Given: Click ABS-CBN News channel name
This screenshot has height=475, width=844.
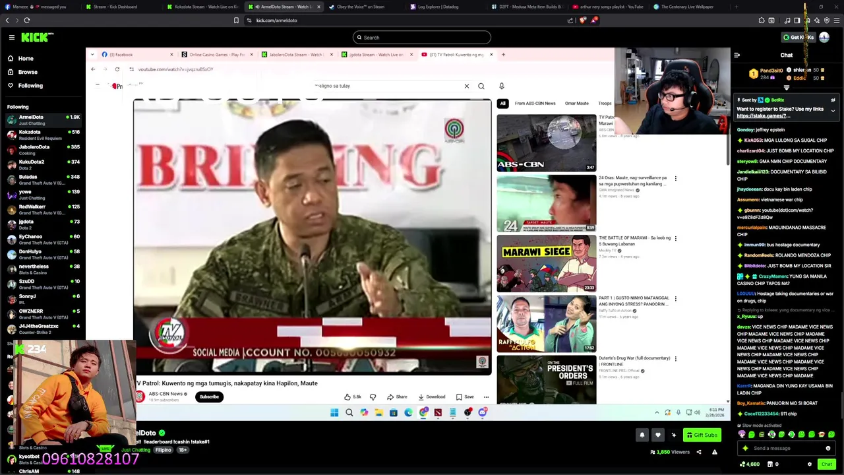Looking at the screenshot, I should pyautogui.click(x=166, y=395).
